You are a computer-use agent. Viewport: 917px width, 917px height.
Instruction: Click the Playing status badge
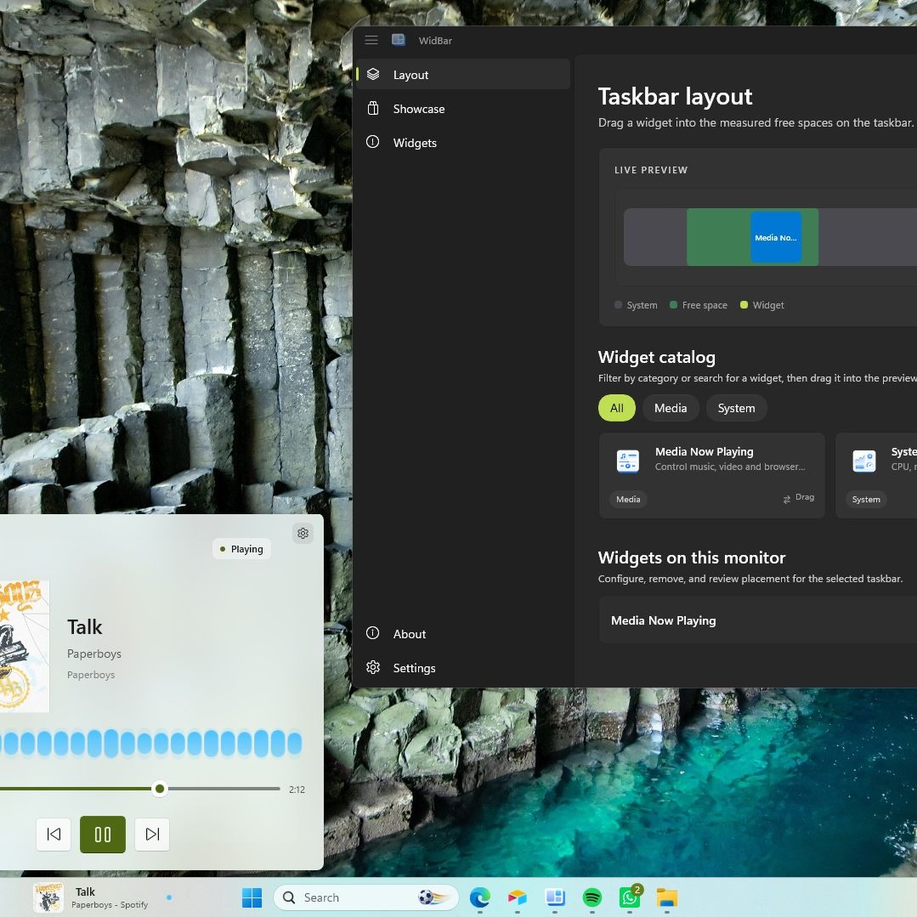pos(241,549)
